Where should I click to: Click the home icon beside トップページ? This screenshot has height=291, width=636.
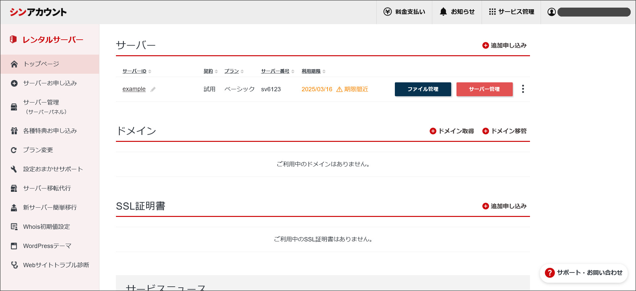[14, 64]
